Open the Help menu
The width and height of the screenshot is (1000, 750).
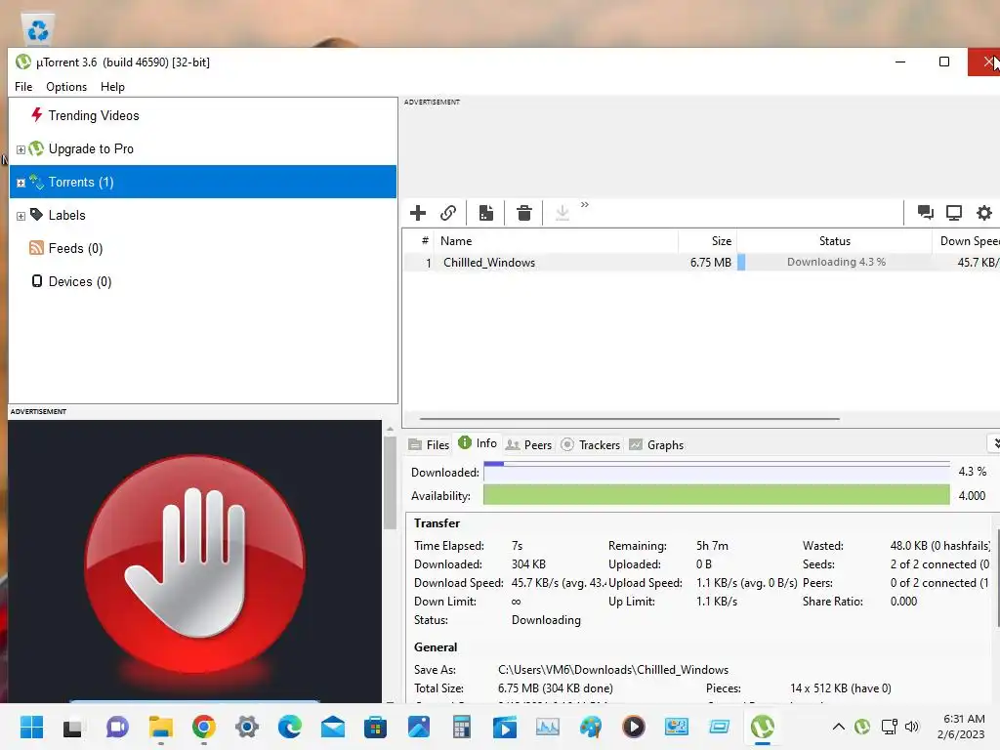pyautogui.click(x=112, y=87)
